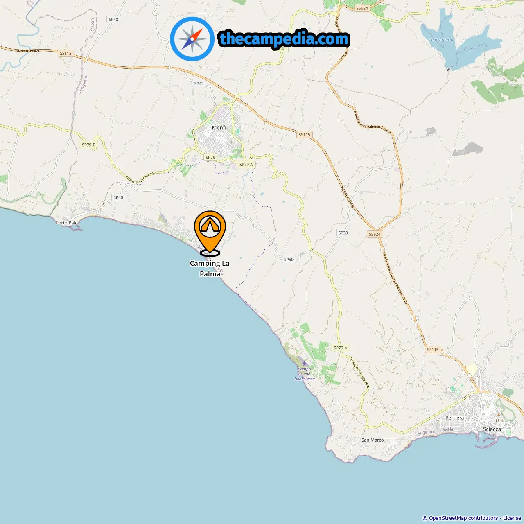Image resolution: width=524 pixels, height=524 pixels.
Task: Open the License link
Action: (x=512, y=518)
